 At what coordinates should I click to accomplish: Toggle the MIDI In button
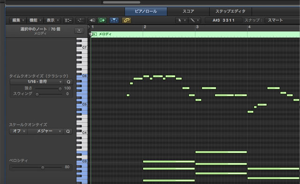point(92,20)
